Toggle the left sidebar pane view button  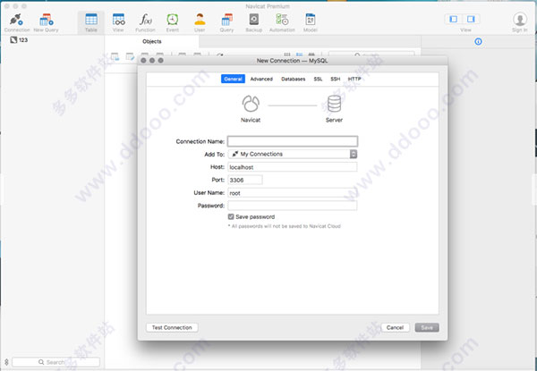[454, 19]
